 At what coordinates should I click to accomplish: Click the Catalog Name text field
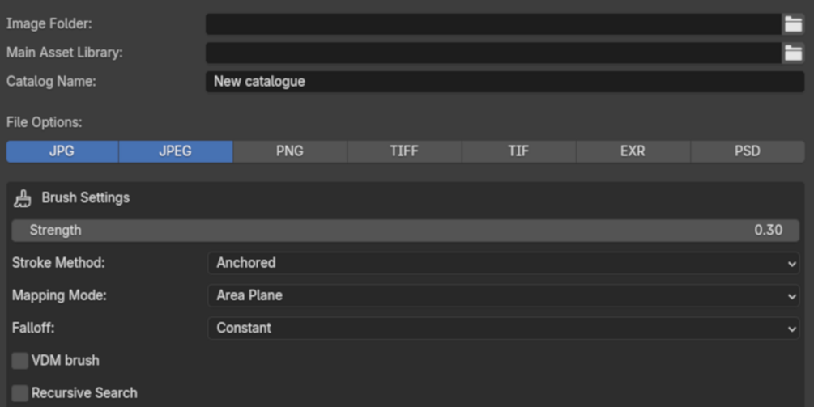coord(505,82)
